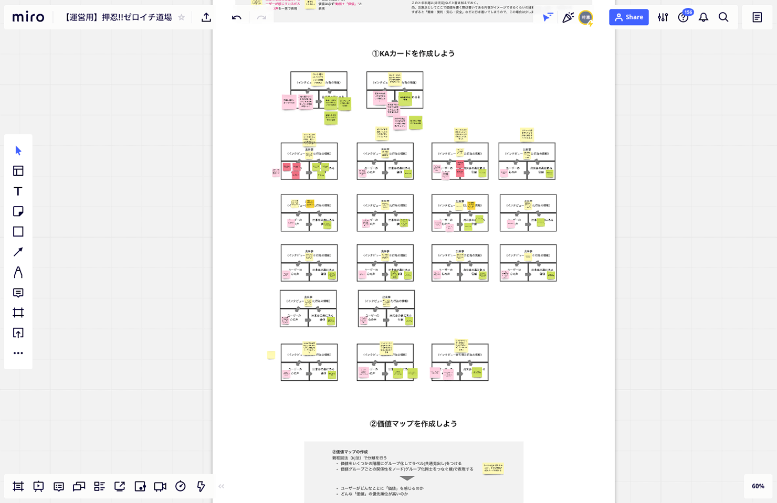The height and width of the screenshot is (503, 777).
Task: Open the activity lightning bolt icon
Action: click(201, 486)
